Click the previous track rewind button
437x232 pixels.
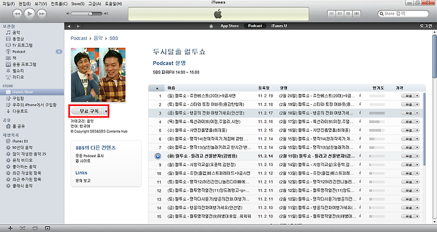tap(17, 14)
